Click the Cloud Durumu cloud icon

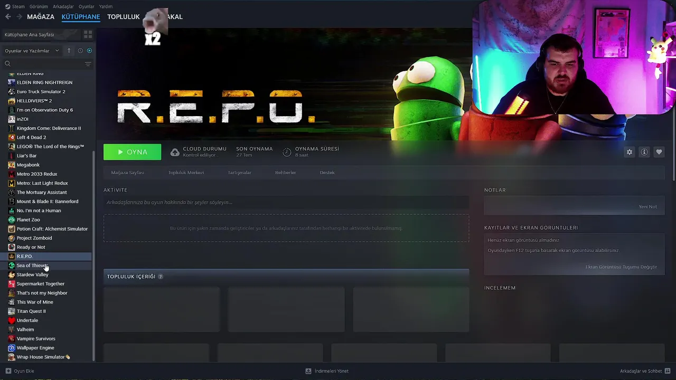[x=175, y=152]
